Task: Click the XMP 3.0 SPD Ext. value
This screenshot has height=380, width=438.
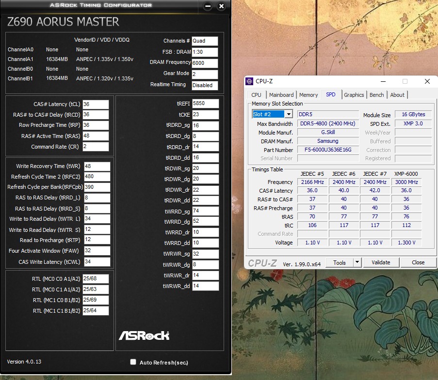Action: coord(413,123)
